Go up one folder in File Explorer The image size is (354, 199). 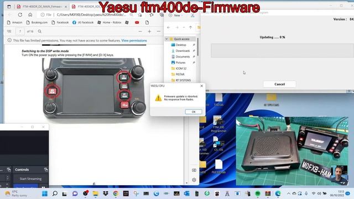(x=190, y=28)
